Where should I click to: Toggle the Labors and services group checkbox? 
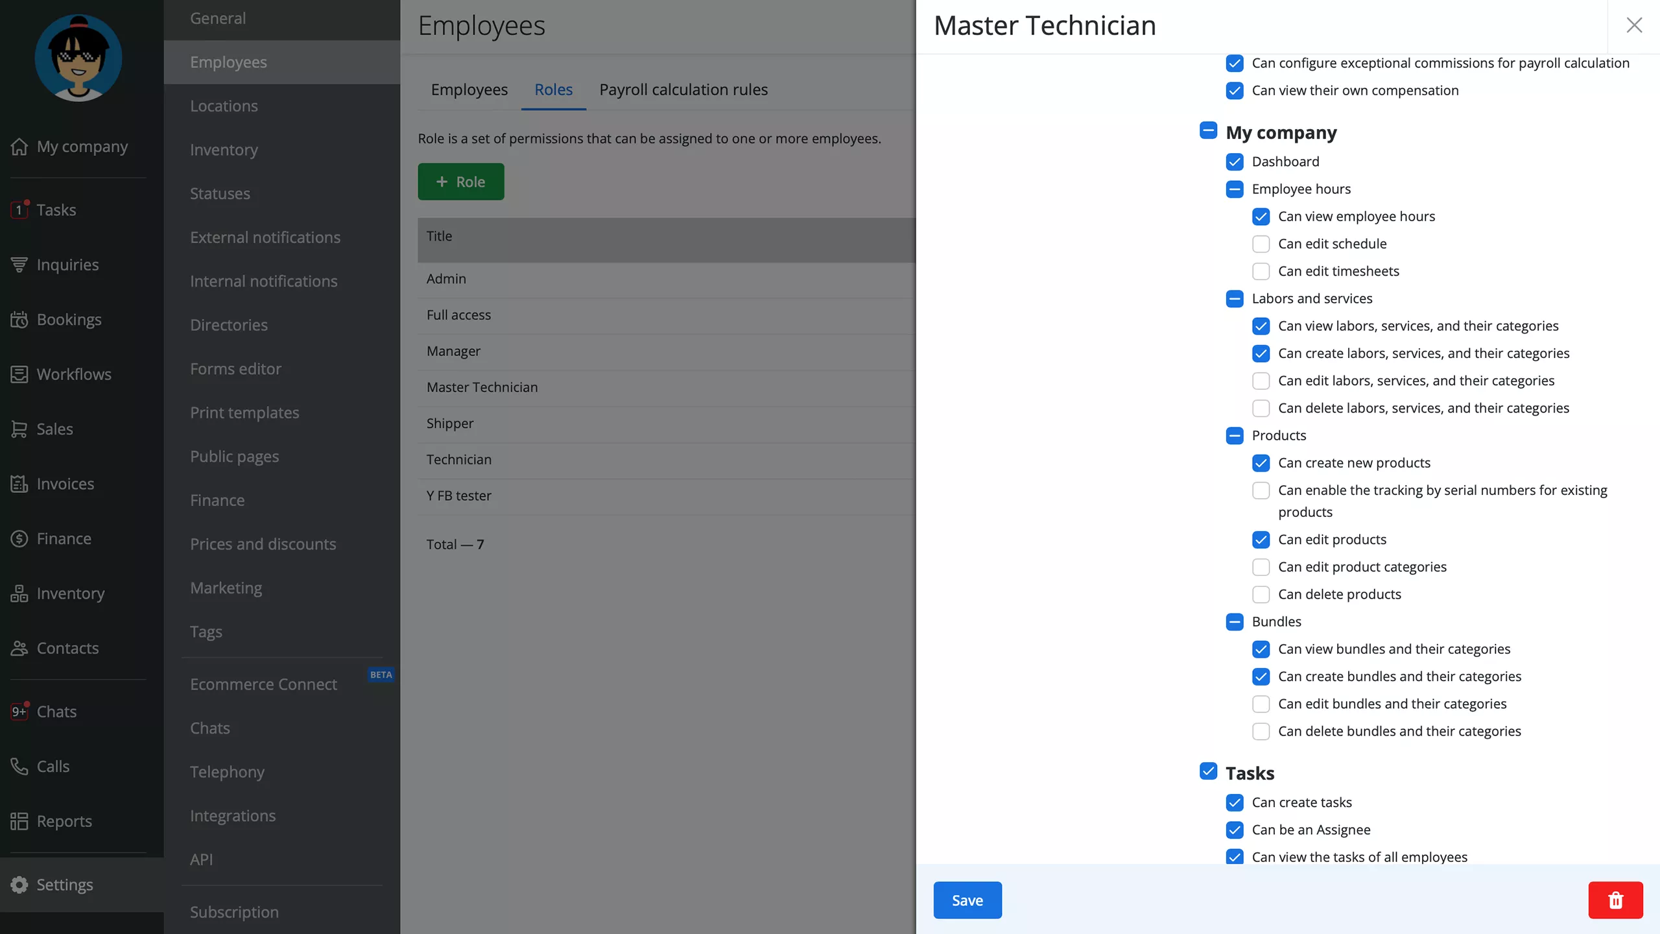point(1235,298)
